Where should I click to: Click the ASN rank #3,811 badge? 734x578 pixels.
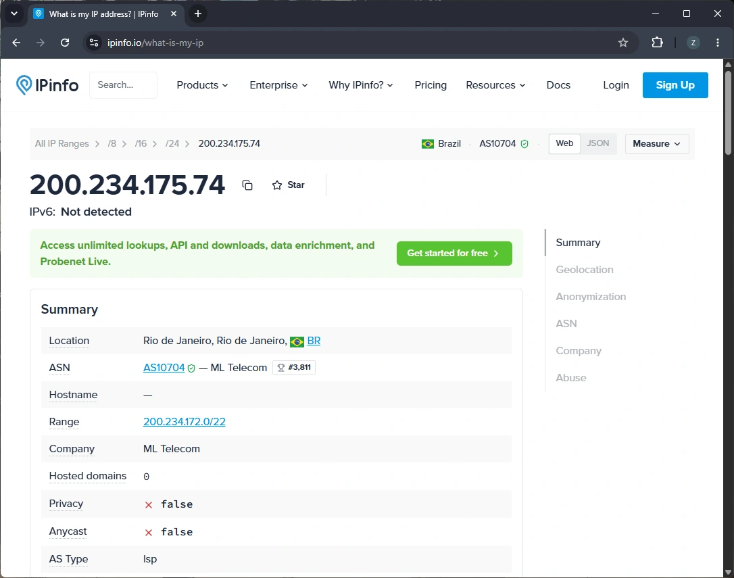click(294, 367)
